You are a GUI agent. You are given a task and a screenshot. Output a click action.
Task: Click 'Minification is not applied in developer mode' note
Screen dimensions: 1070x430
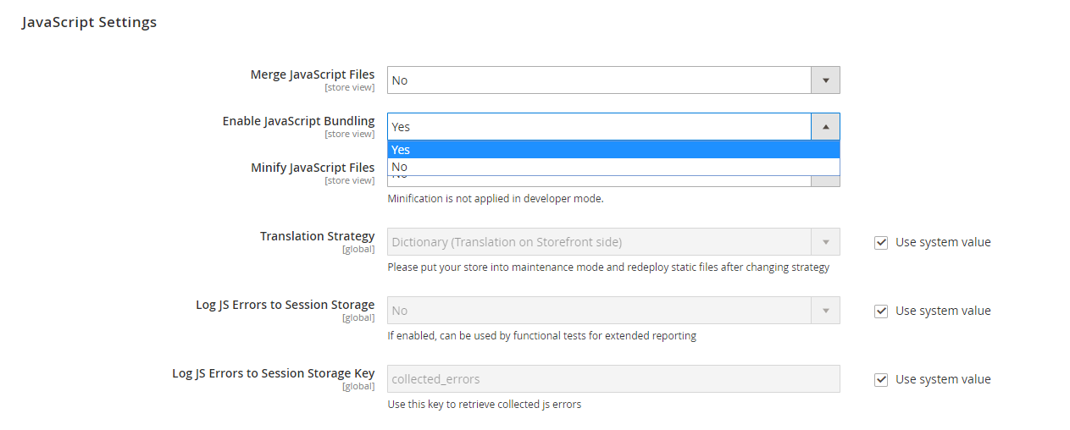[496, 199]
